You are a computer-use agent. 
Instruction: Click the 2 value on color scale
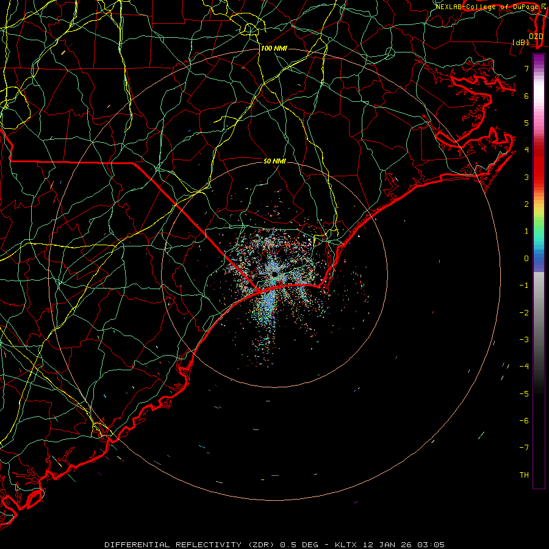click(x=526, y=204)
